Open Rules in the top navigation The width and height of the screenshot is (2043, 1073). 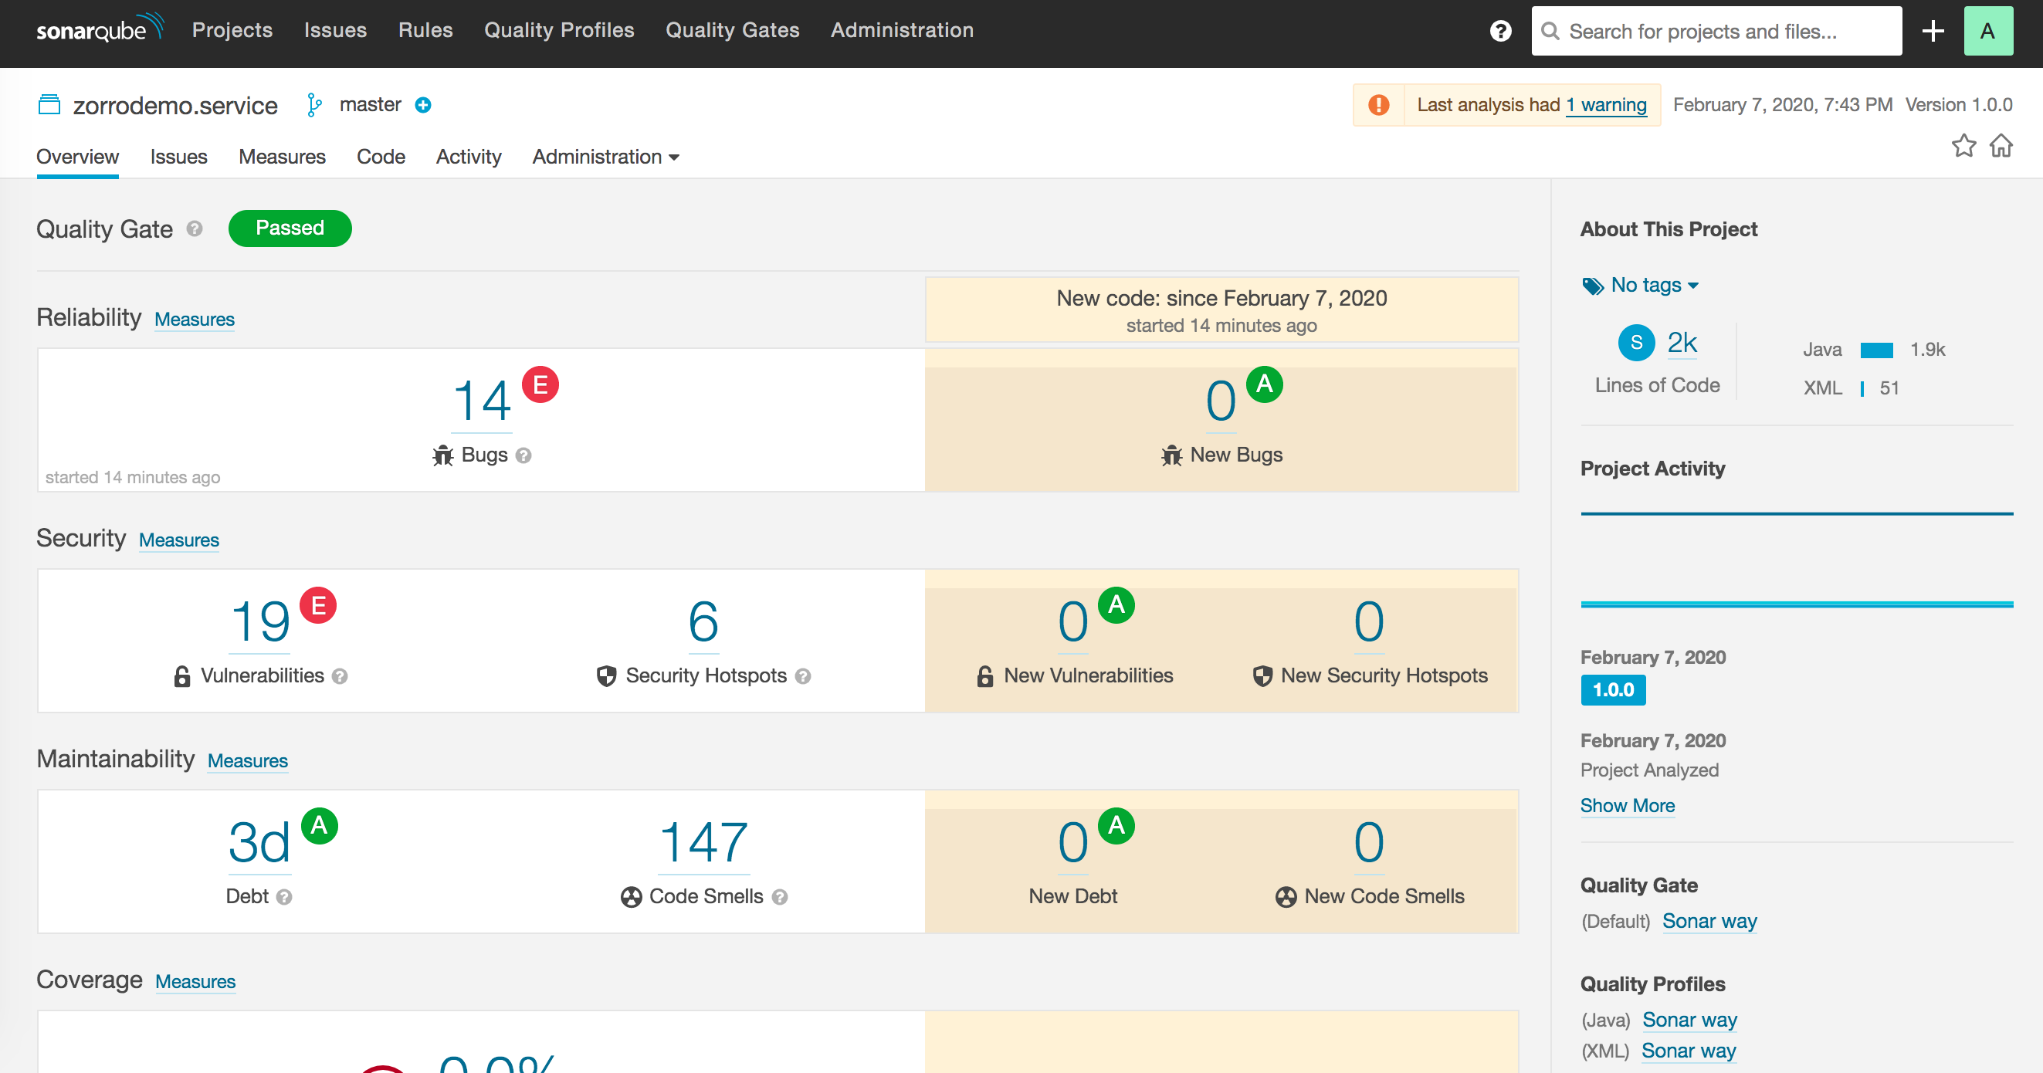(x=426, y=30)
